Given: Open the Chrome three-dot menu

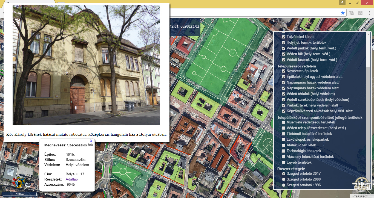Looking at the screenshot, I should tap(369, 13).
